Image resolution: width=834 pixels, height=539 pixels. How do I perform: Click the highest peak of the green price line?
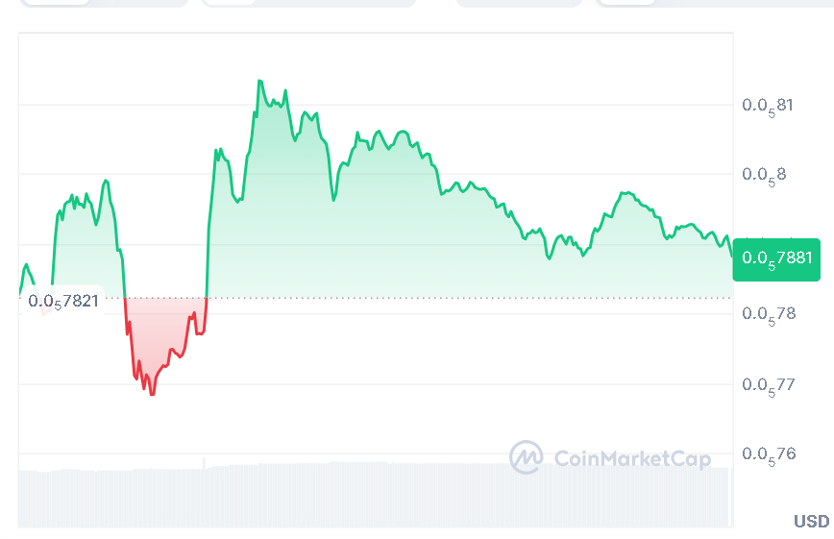pos(259,82)
